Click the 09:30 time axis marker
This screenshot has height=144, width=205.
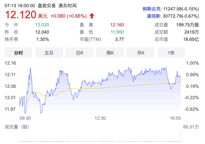25,118
